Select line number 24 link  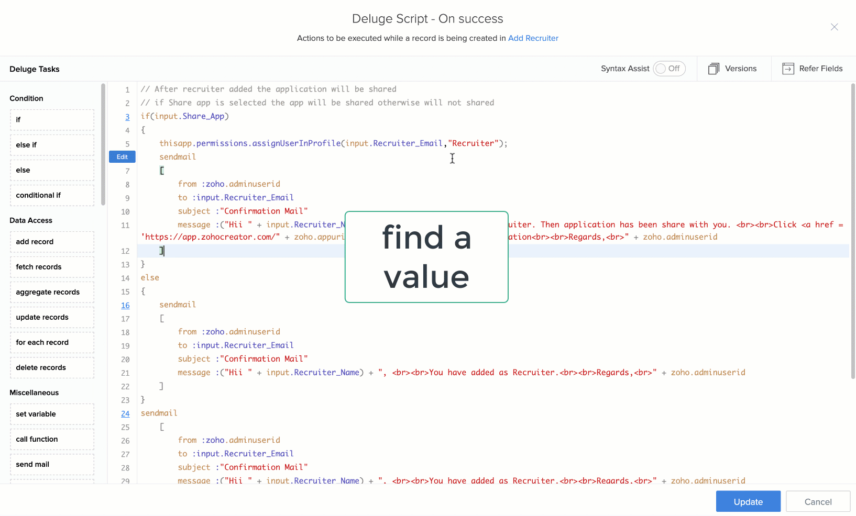[125, 413]
